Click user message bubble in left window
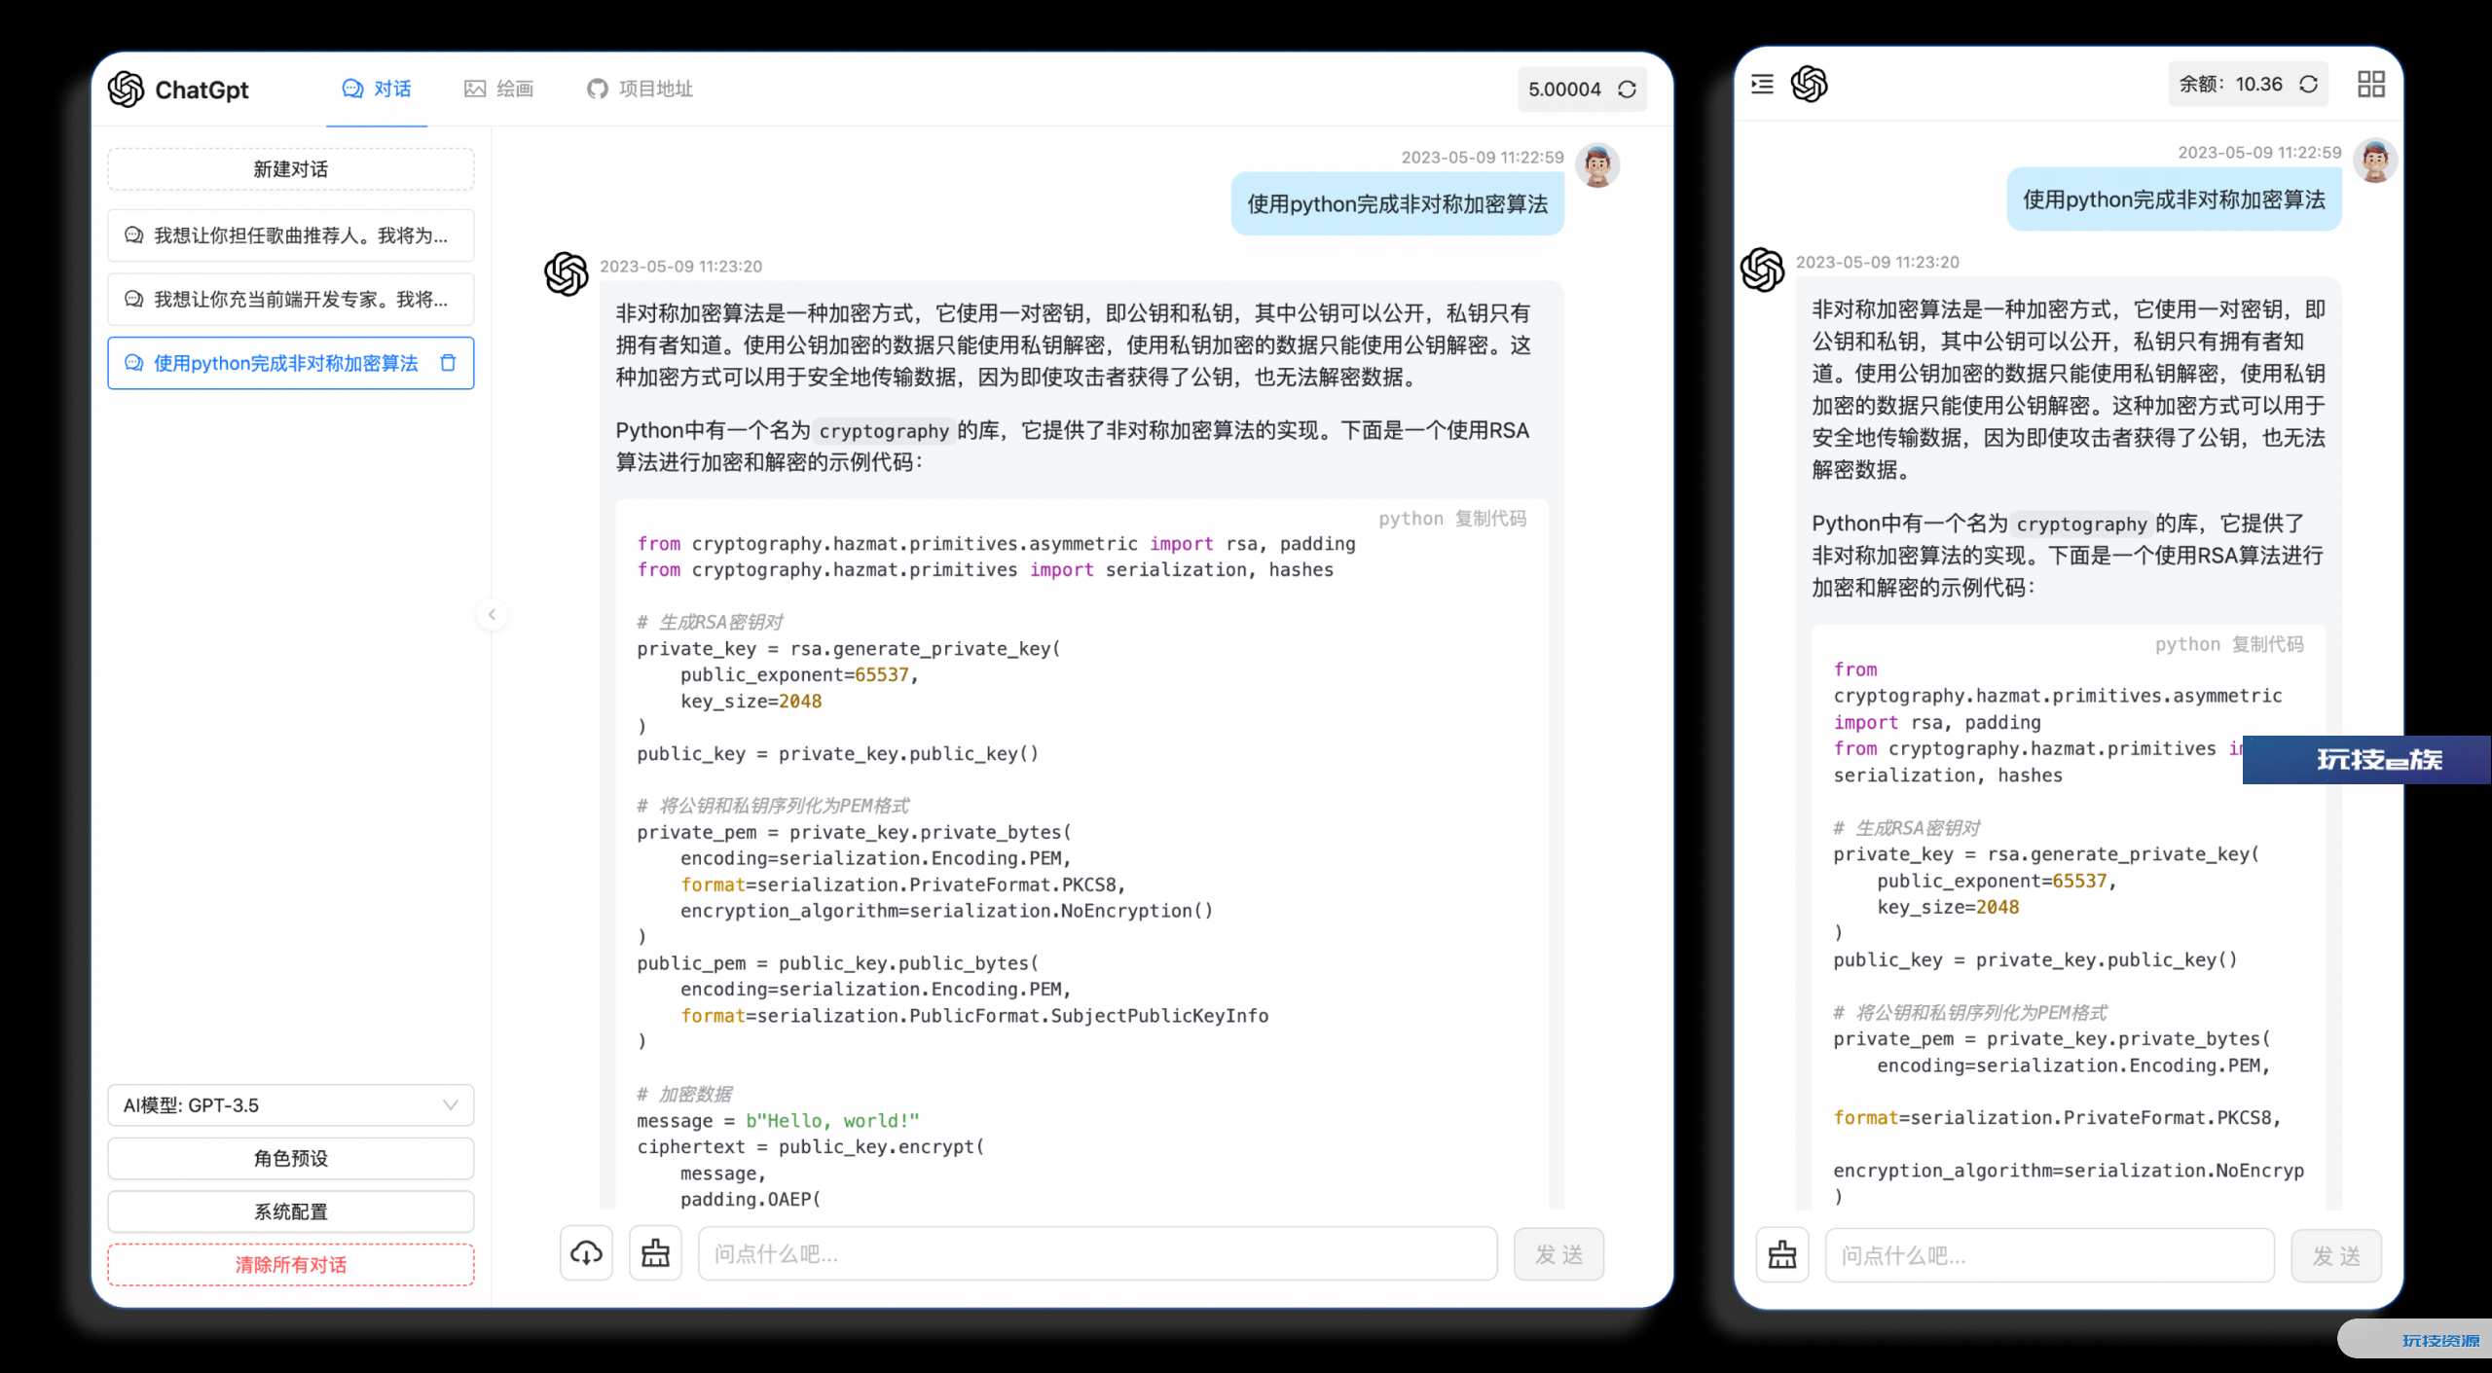The width and height of the screenshot is (2492, 1373). (1397, 204)
